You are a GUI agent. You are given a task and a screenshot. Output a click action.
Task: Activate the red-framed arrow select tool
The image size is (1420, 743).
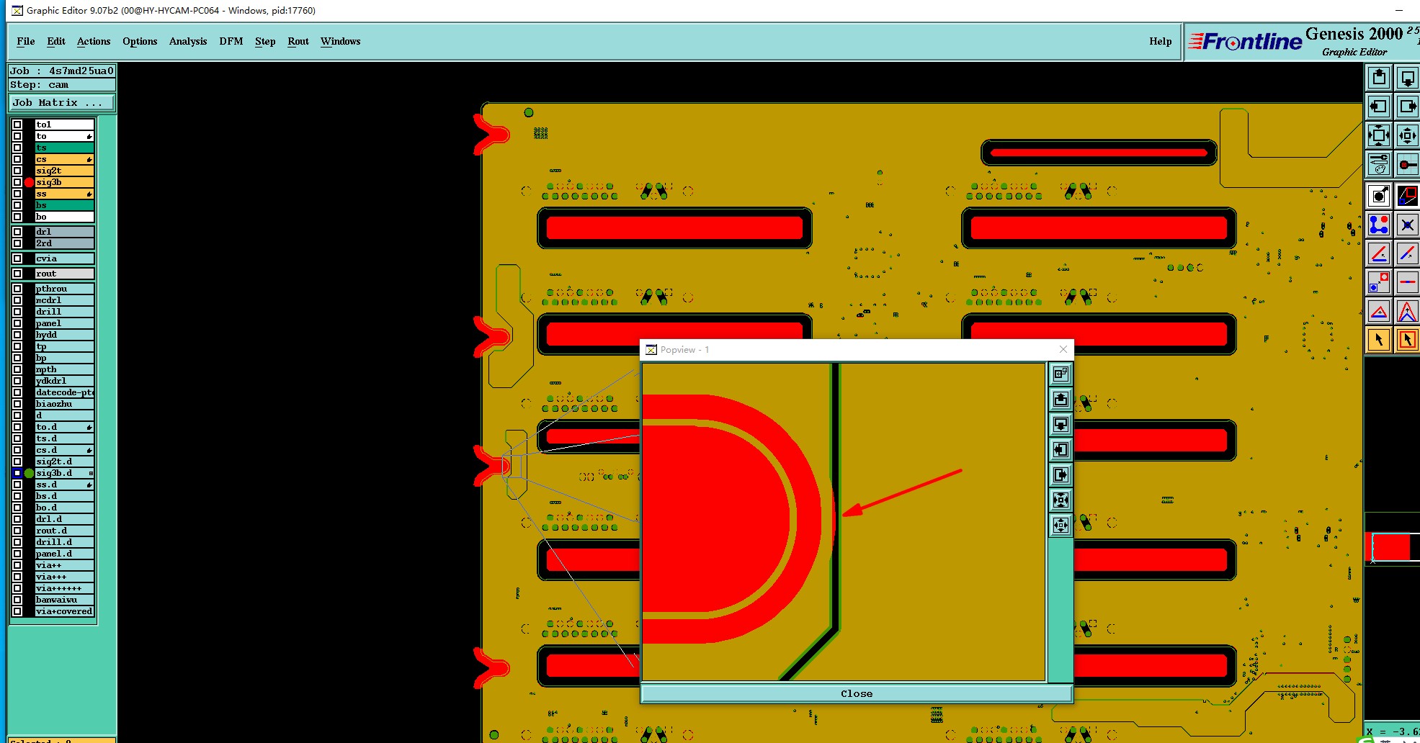(1407, 340)
